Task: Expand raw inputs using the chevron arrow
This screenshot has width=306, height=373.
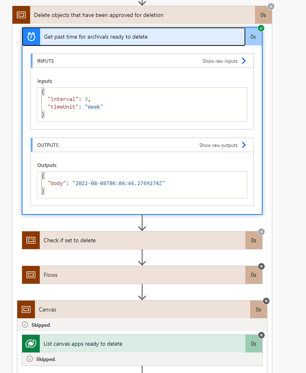Action: pos(244,61)
